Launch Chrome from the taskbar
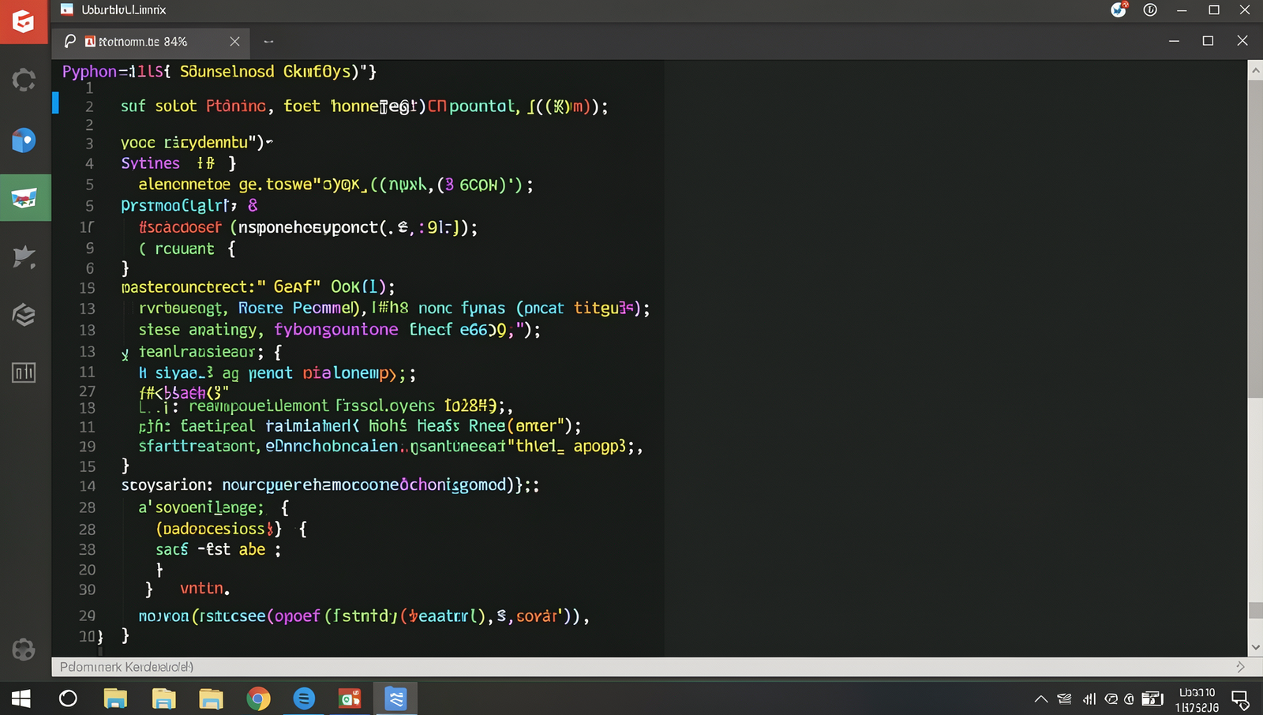 click(257, 698)
